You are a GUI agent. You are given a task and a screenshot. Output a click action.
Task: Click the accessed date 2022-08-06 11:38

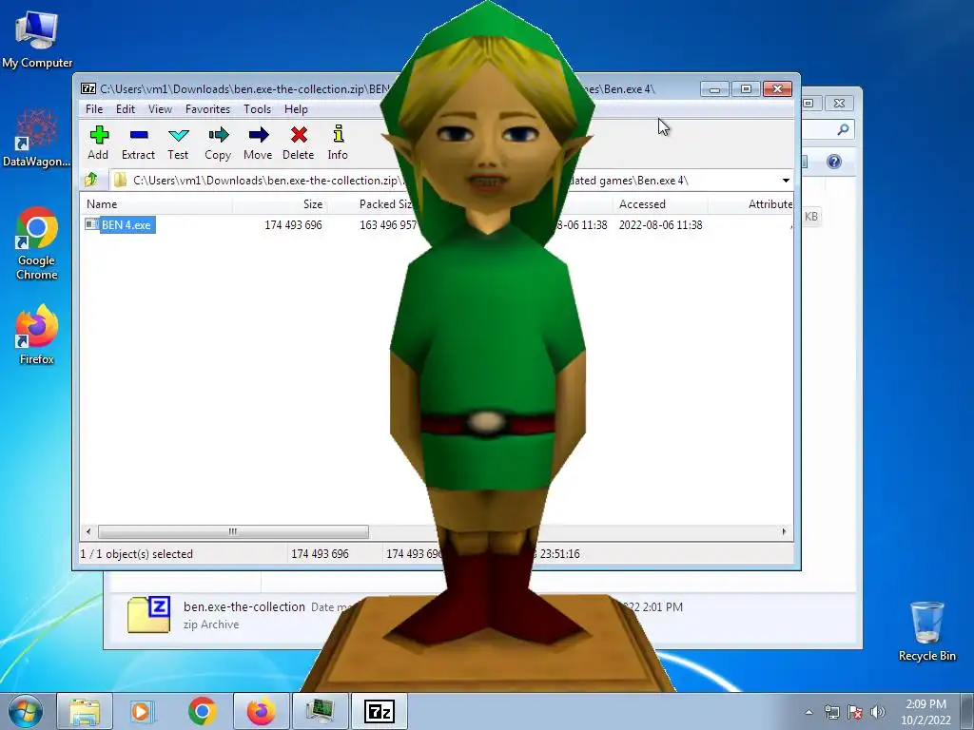[660, 225]
